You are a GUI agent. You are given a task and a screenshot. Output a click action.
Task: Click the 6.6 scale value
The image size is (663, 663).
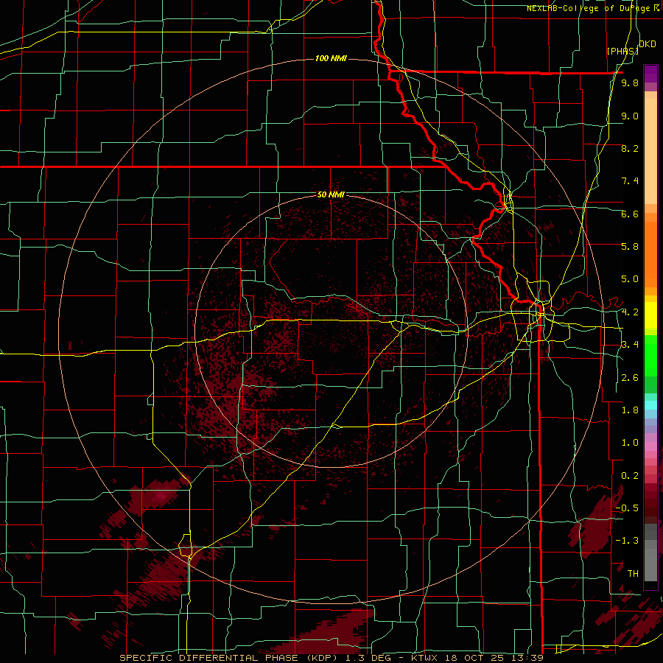(x=630, y=214)
